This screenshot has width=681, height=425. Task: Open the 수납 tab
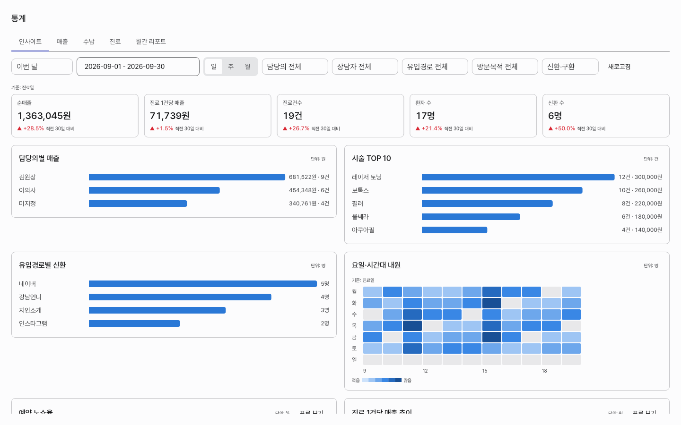(x=89, y=42)
